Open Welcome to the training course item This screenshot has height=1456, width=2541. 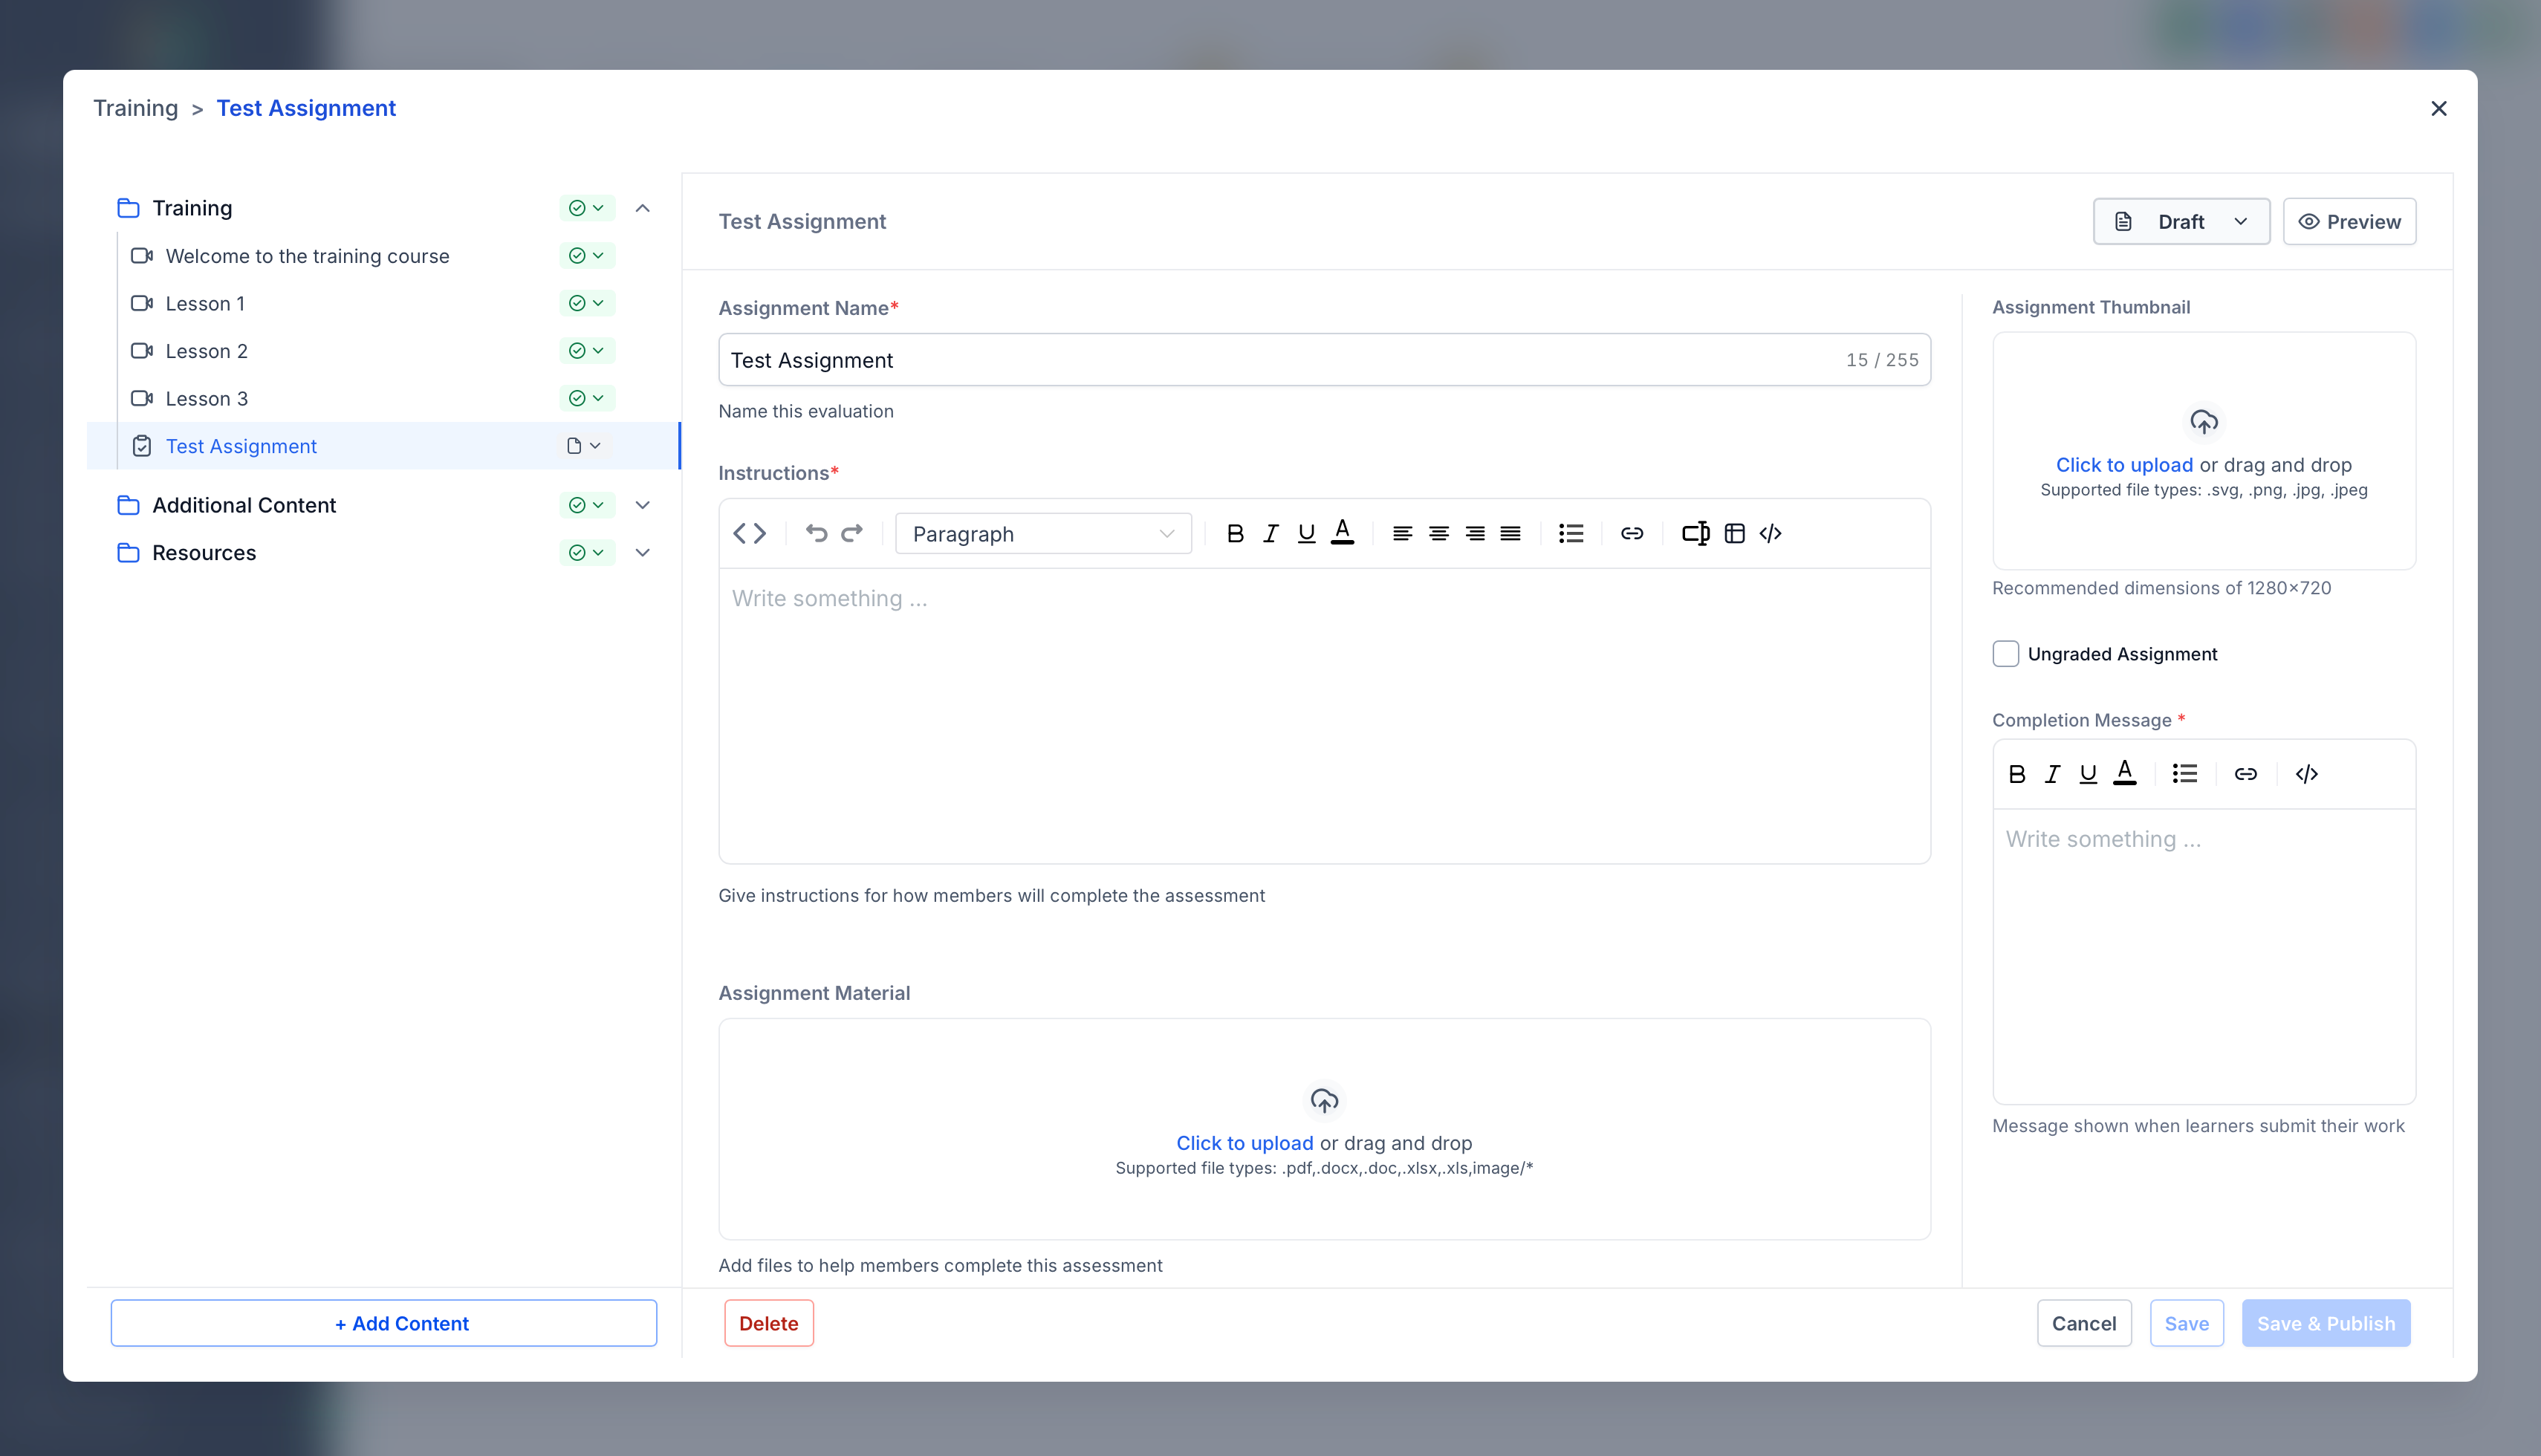(x=307, y=256)
